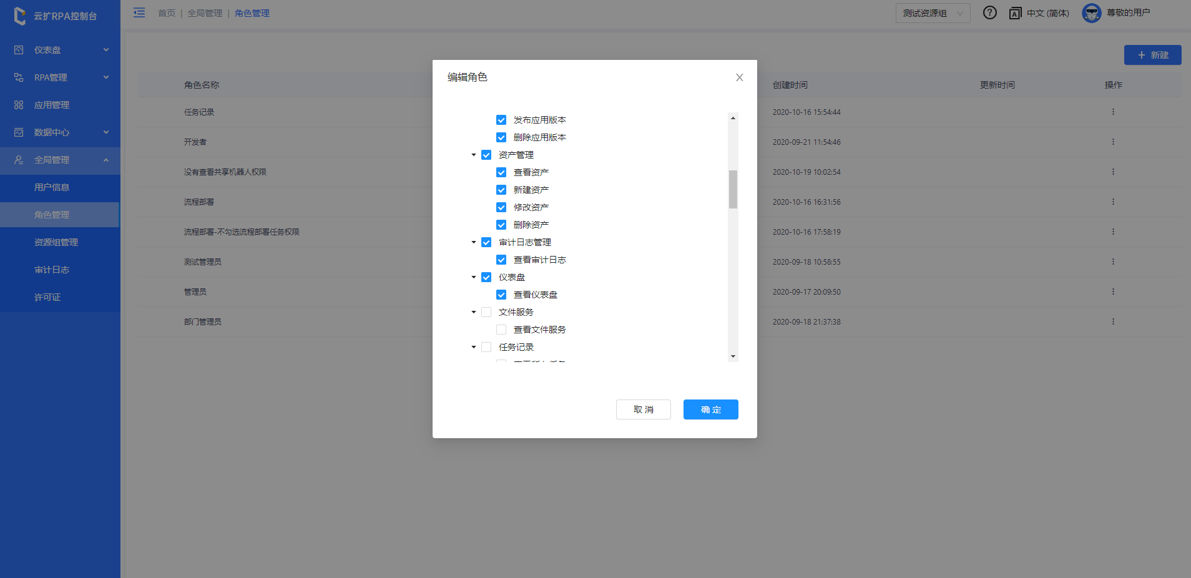The image size is (1191, 578).
Task: Uncheck the 查看资产 permission checkbox
Action: [501, 172]
